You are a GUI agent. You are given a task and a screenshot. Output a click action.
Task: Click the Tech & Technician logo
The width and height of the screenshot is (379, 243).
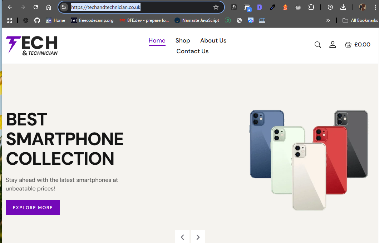pyautogui.click(x=32, y=46)
